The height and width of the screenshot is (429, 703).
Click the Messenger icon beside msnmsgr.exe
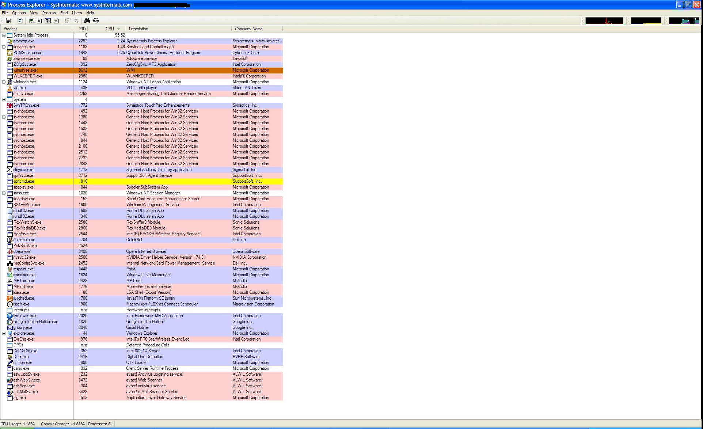10,275
